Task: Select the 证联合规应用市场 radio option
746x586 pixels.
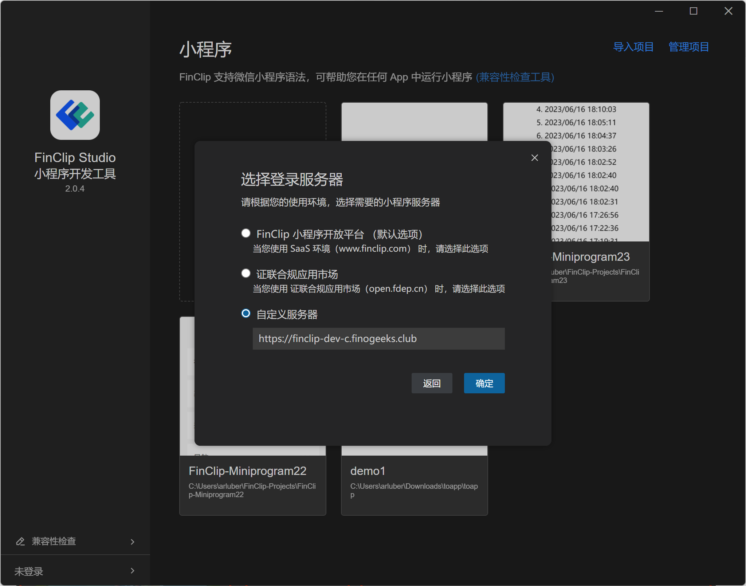Action: point(246,273)
